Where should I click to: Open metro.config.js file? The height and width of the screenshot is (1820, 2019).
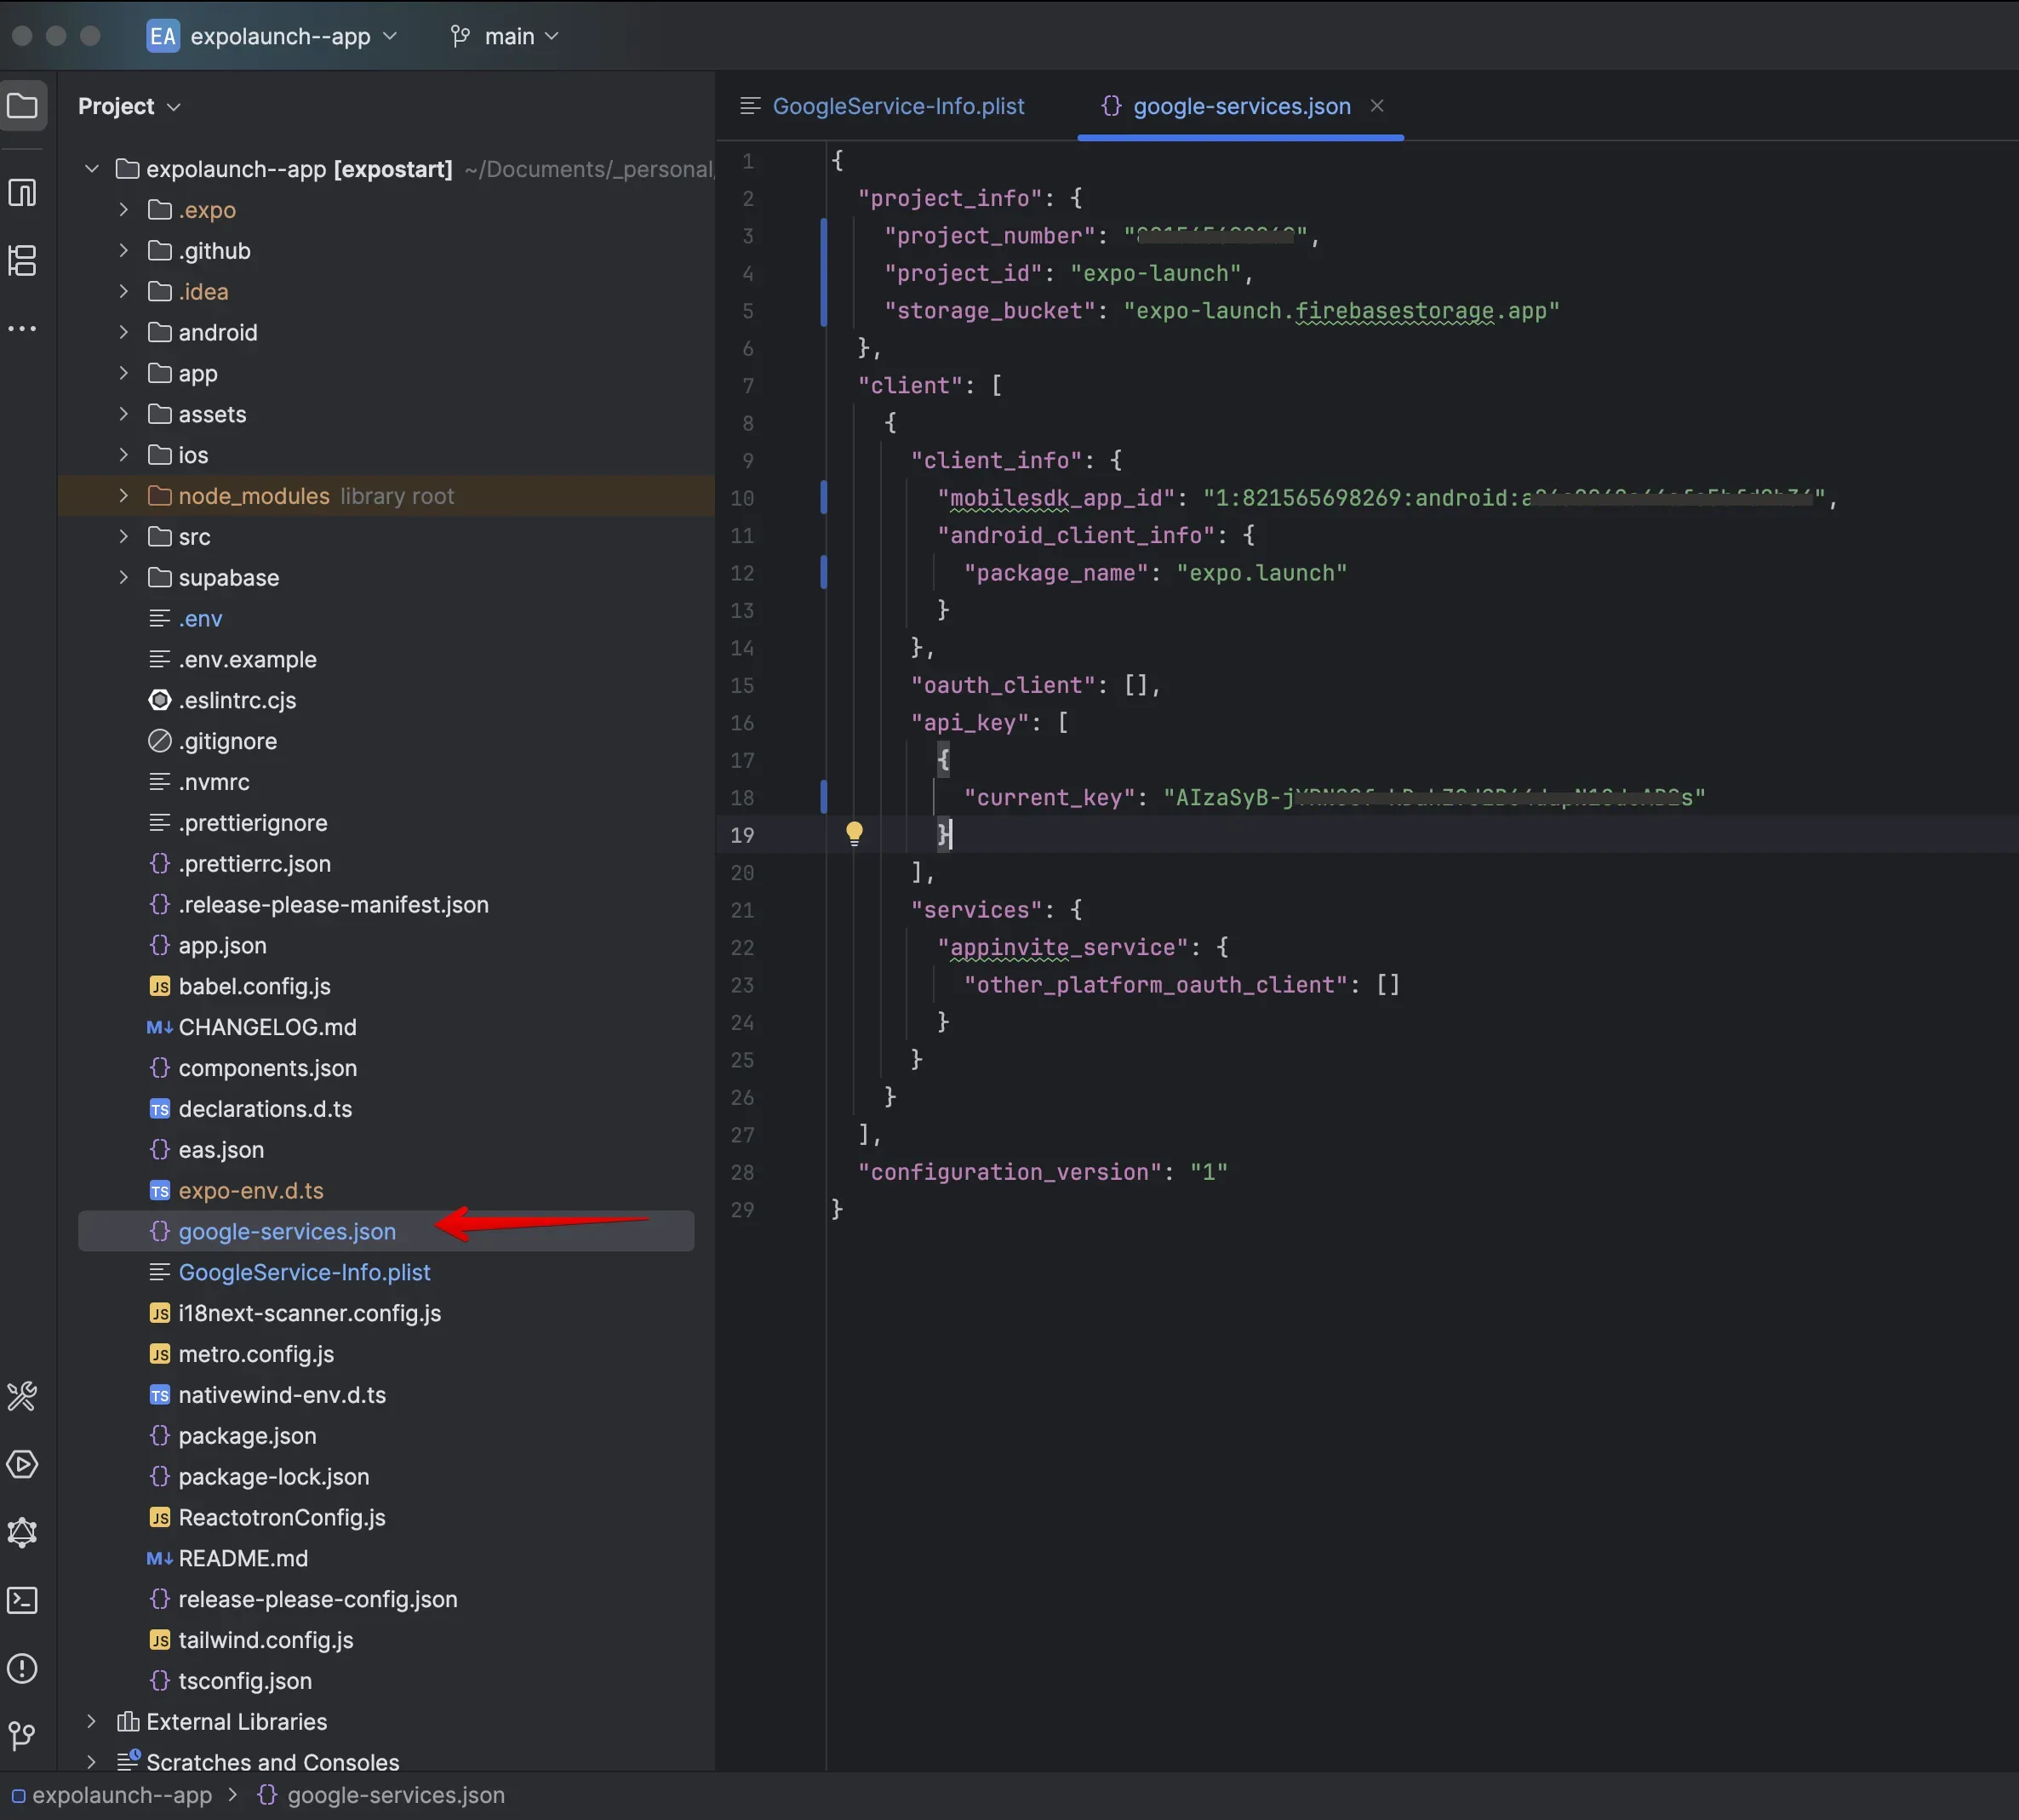(256, 1354)
